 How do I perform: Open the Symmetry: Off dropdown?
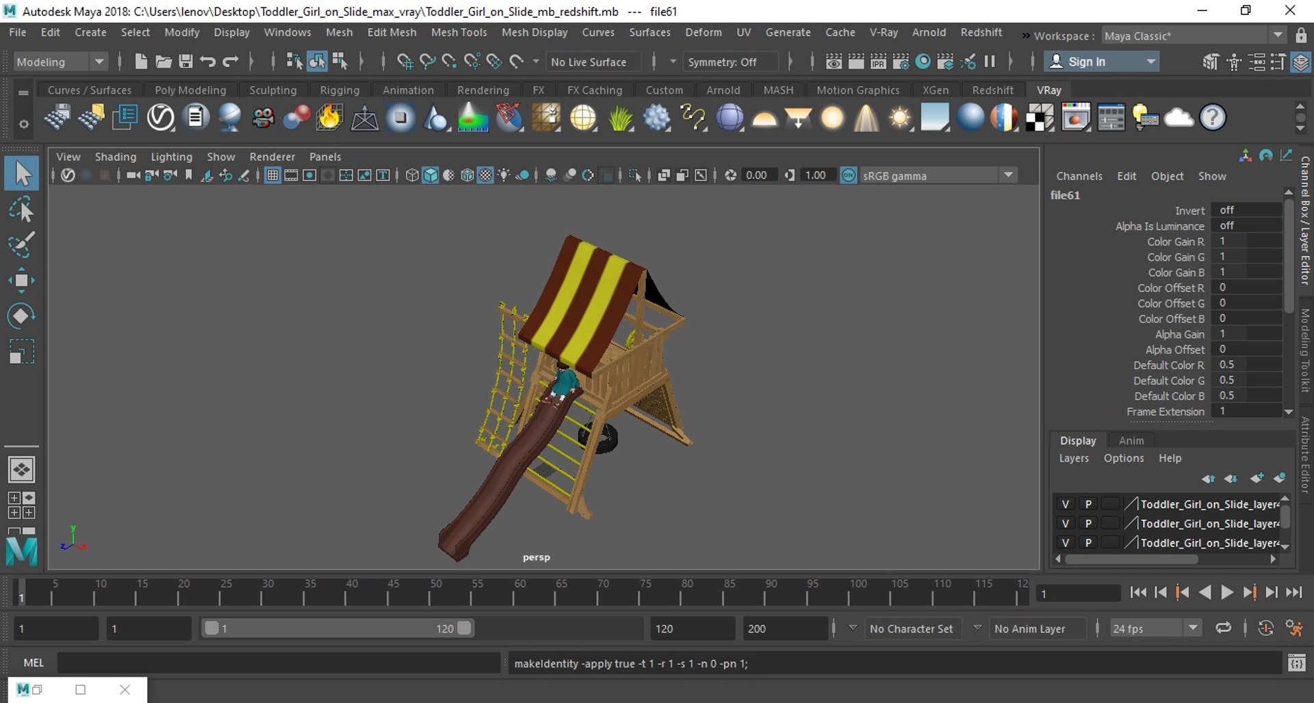pyautogui.click(x=730, y=62)
